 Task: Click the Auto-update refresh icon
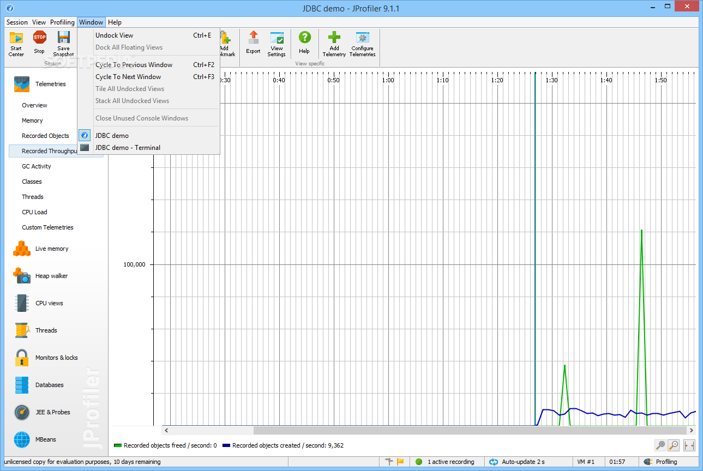coord(494,462)
